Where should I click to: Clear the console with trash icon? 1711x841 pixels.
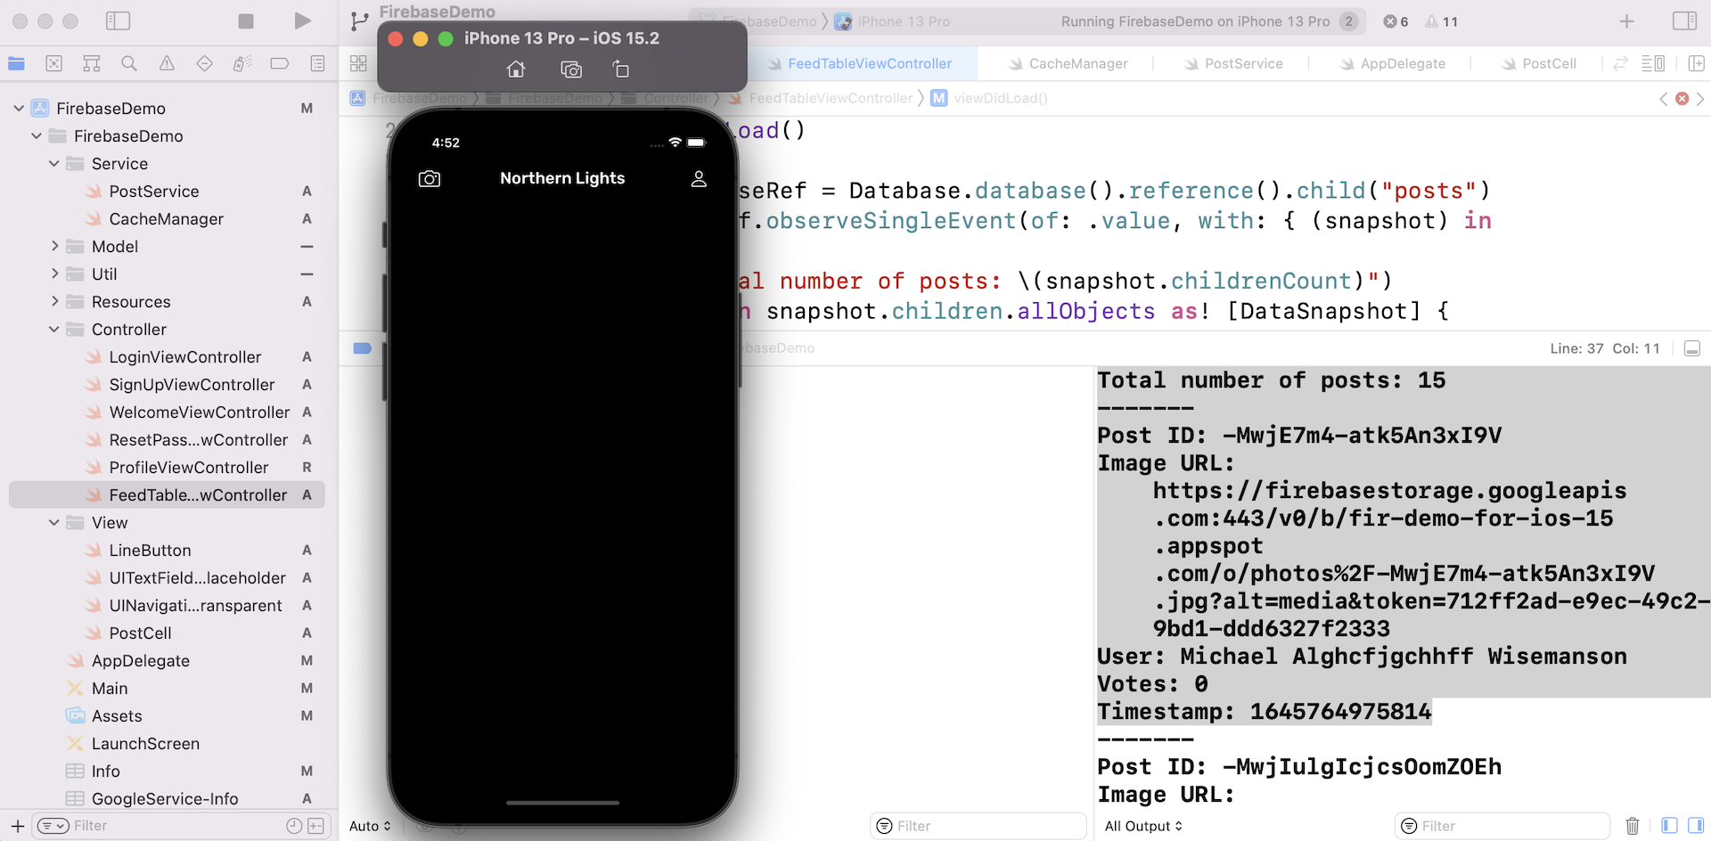(1632, 826)
